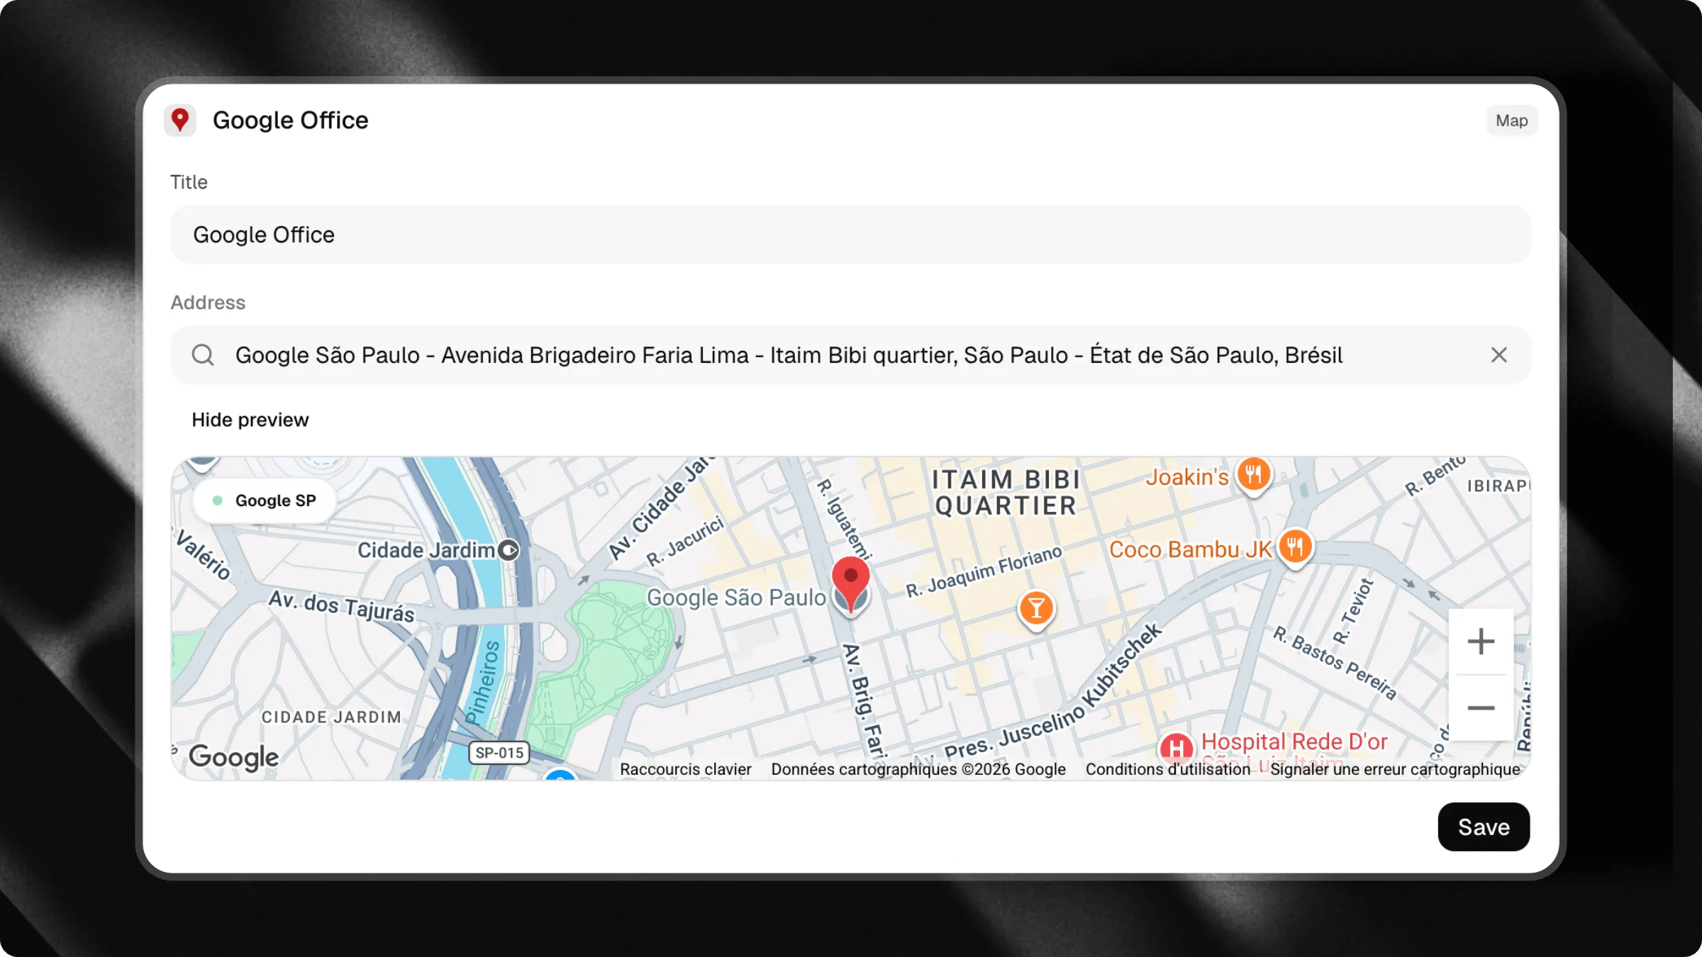Viewport: 1702px width, 957px height.
Task: Click Coco Bambu JK text label
Action: point(1191,549)
